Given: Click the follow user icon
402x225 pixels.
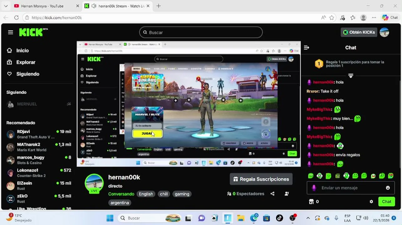Looking at the screenshot, I should [286, 194].
